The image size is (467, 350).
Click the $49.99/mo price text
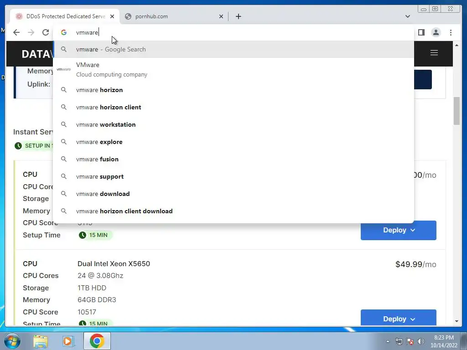416,264
